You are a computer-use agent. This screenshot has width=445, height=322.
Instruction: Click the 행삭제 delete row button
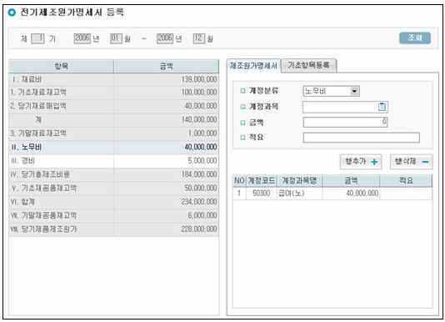(x=412, y=162)
